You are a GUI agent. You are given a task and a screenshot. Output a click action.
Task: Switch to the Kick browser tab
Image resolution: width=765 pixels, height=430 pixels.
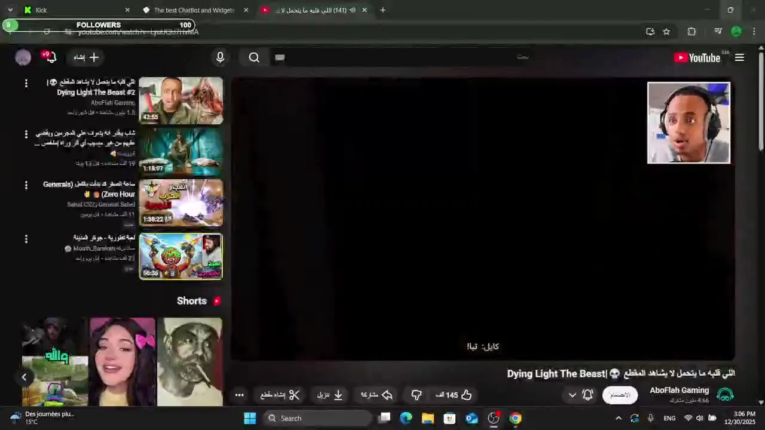(76, 10)
